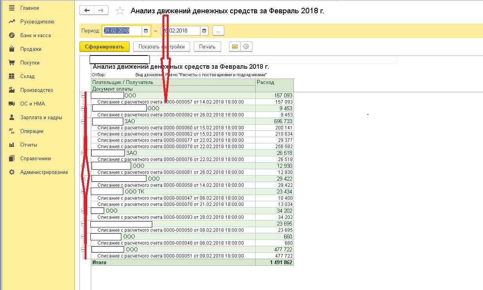The width and height of the screenshot is (483, 290).
Task: Select document 0000-000058 от 14.02.2018 row
Action: point(173,185)
